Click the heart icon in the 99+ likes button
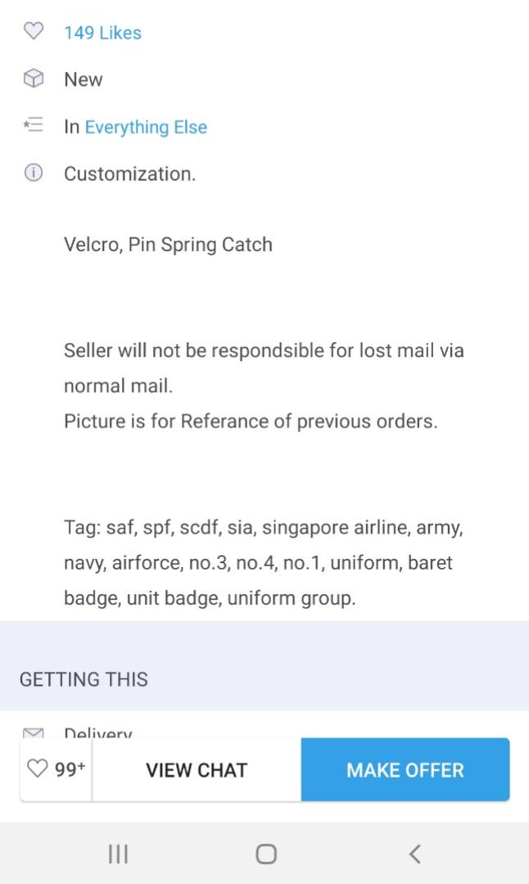The image size is (529, 884). click(38, 769)
